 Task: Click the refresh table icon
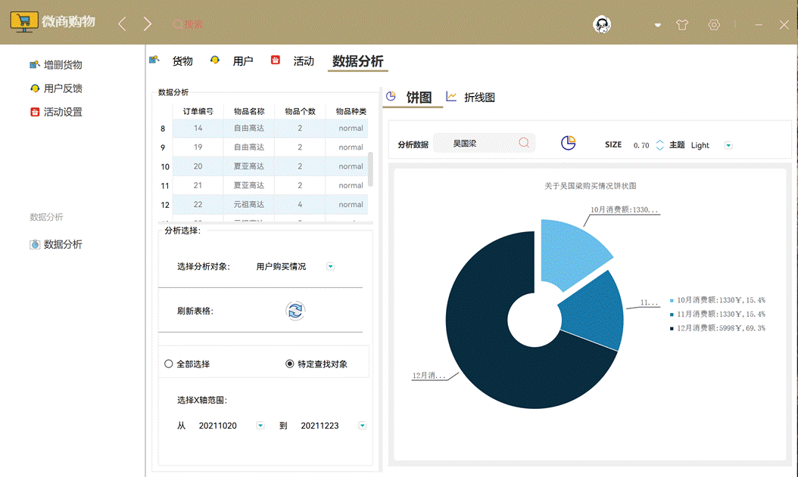[295, 311]
